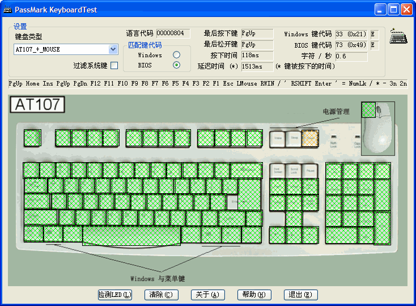Click the Wake power management key
Screen dimensions: 416x306
pyautogui.click(x=278, y=138)
